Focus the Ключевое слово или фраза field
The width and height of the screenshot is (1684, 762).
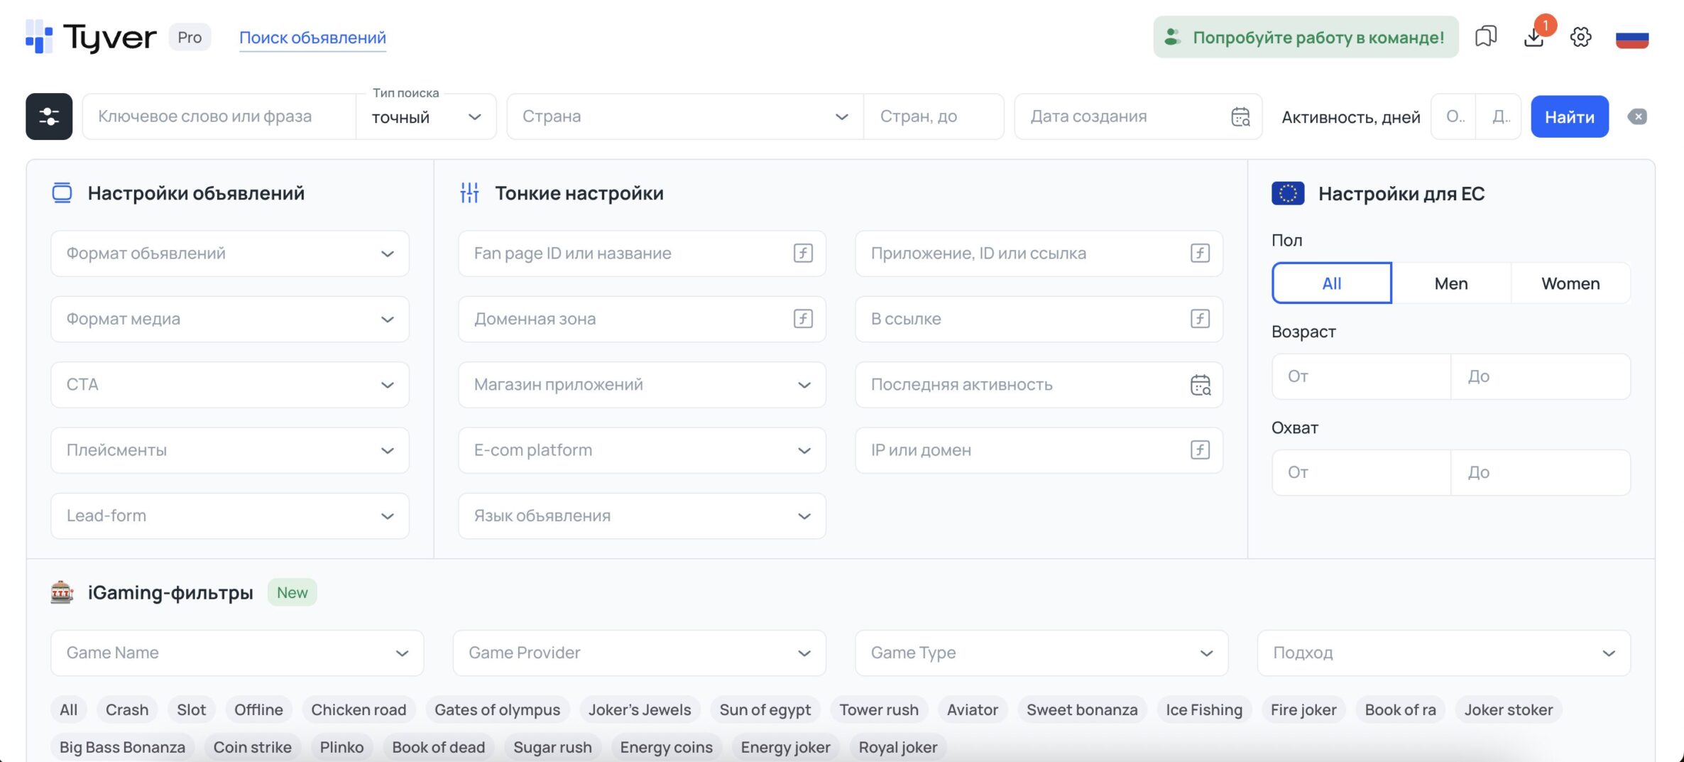219,116
